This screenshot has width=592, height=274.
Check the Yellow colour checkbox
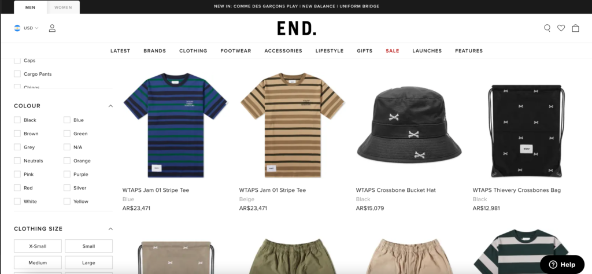(67, 202)
